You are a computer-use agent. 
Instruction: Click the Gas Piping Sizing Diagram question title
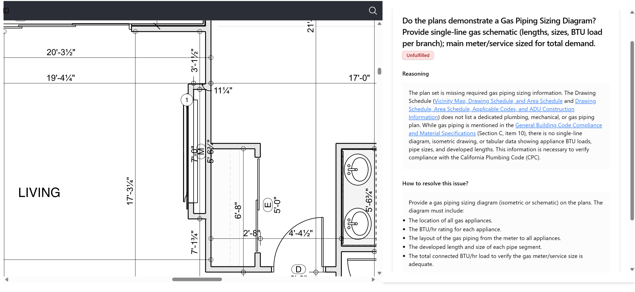[x=502, y=32]
